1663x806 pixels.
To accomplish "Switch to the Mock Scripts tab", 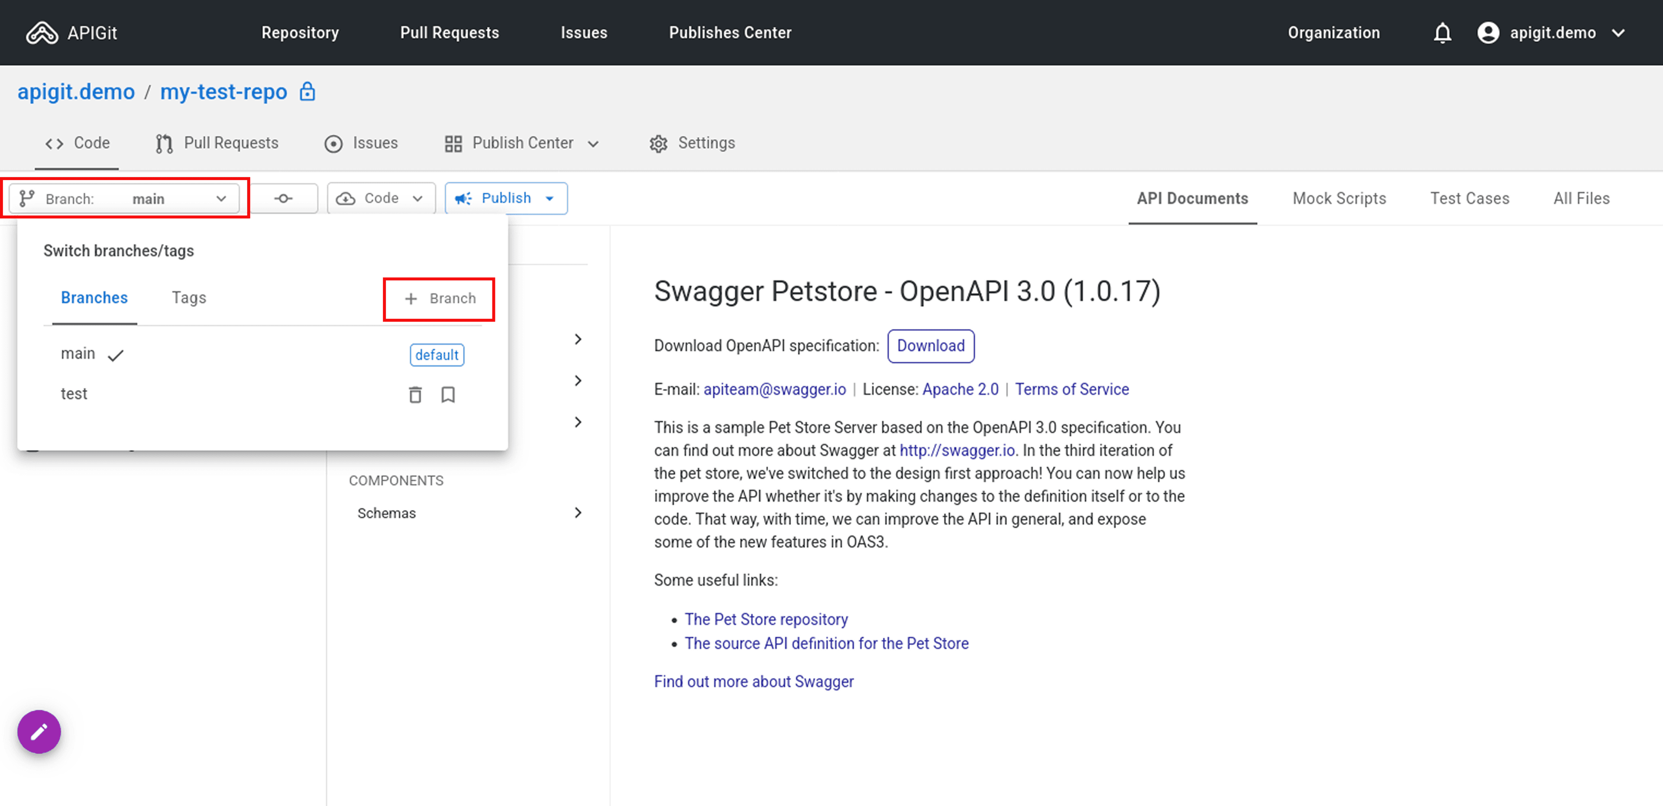I will 1339,198.
